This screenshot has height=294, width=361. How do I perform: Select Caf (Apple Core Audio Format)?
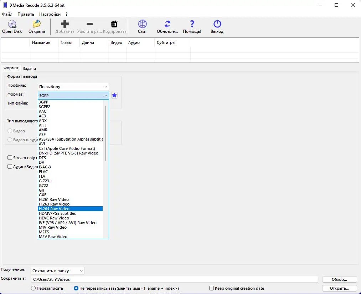[70, 148]
